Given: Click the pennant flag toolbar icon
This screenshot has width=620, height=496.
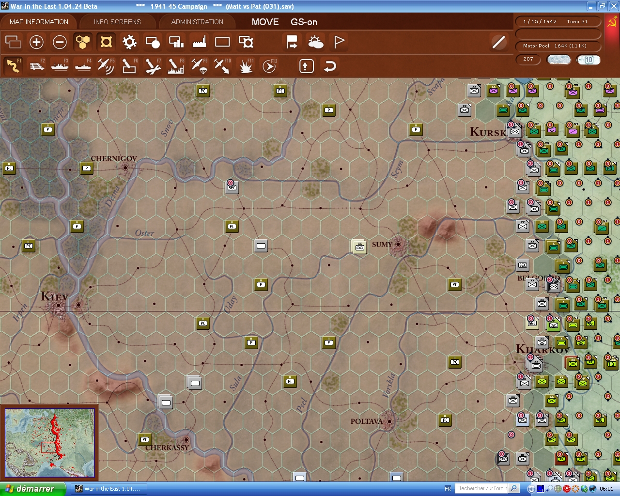Looking at the screenshot, I should coord(339,42).
